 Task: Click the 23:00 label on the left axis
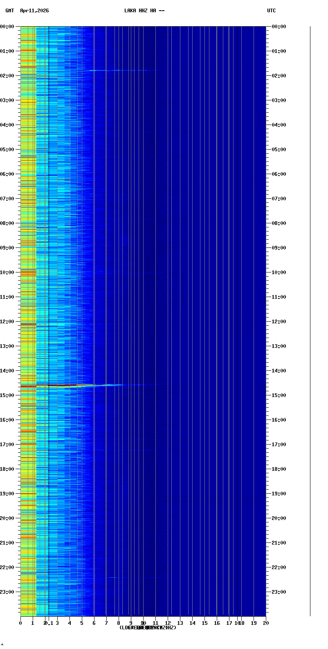[x=7, y=592]
